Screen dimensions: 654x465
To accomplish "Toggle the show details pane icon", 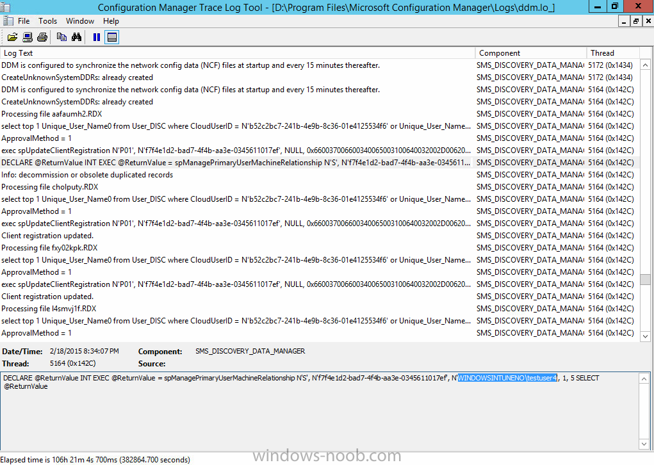I will 112,37.
